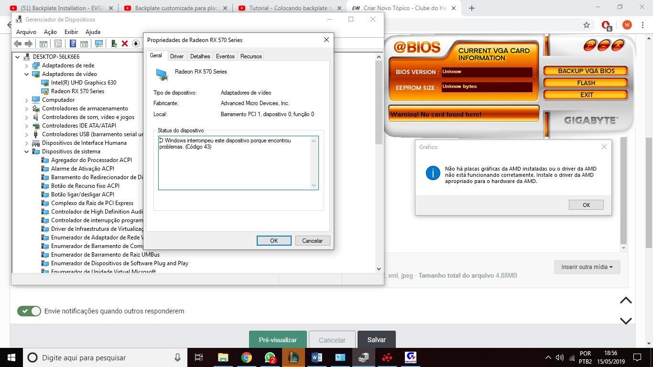Click the update driver toolbar icon
This screenshot has height=367, width=653.
click(x=114, y=43)
